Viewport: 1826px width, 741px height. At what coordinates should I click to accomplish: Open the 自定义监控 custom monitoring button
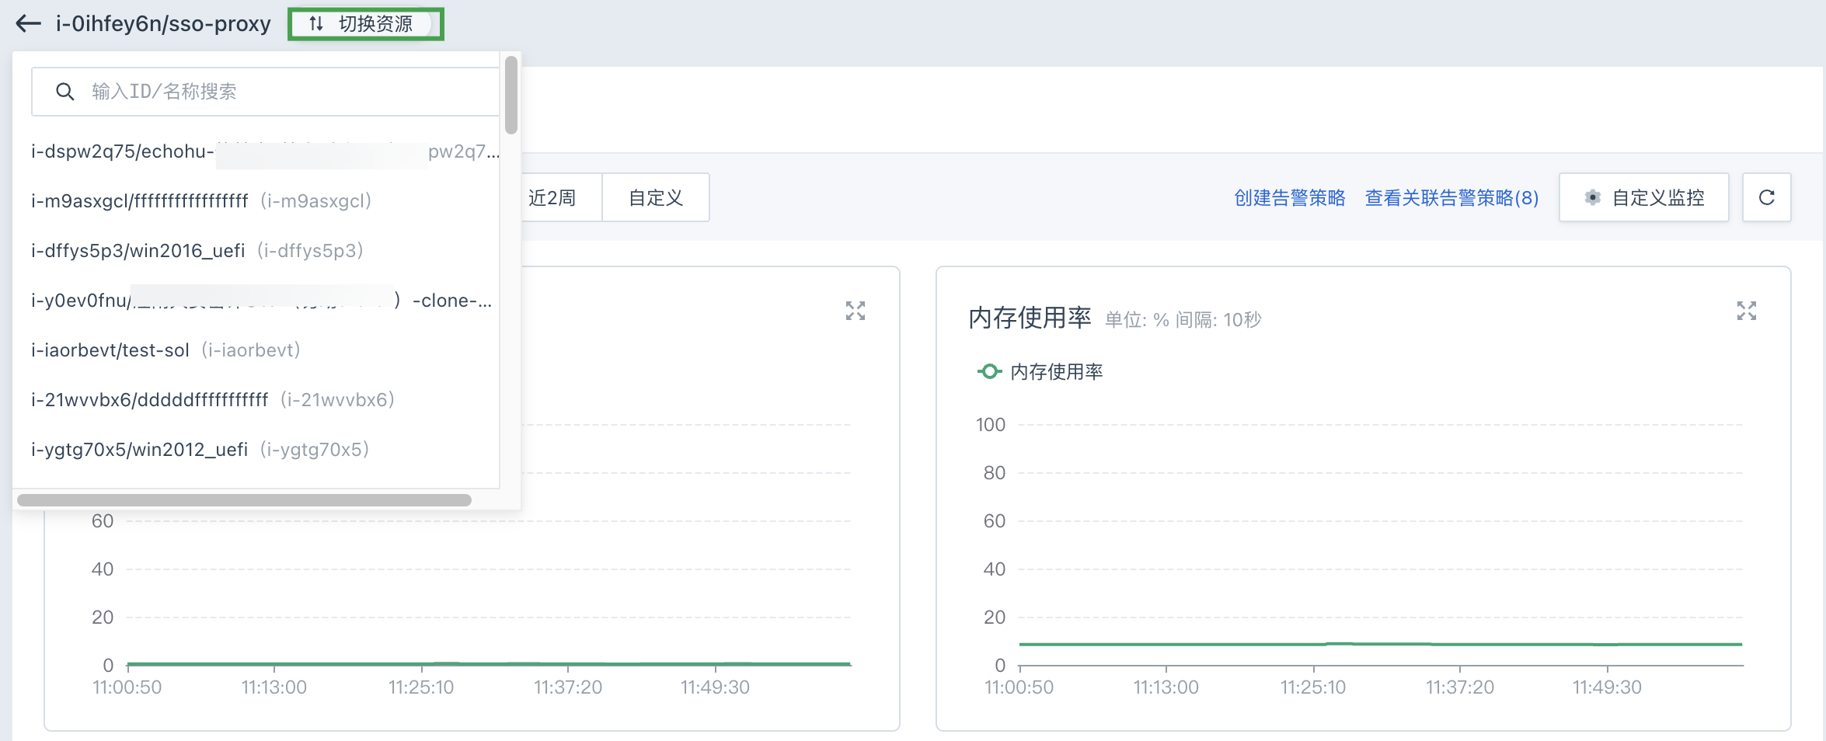coord(1643,198)
